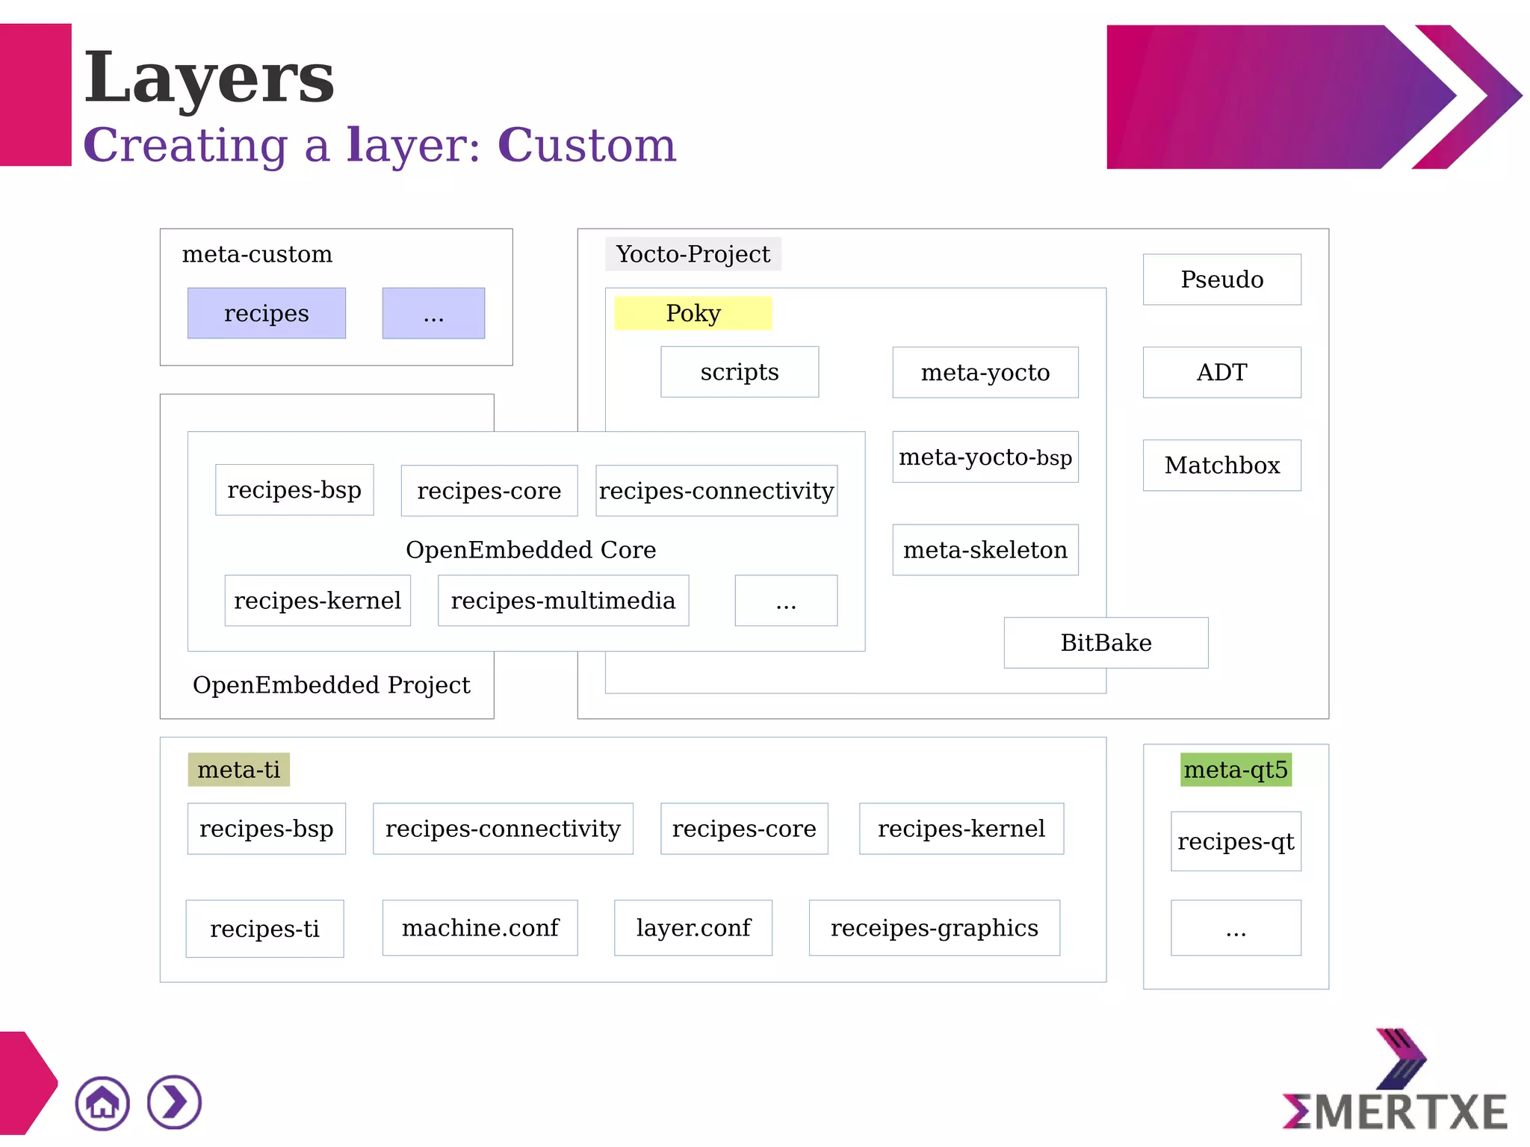The width and height of the screenshot is (1530, 1147).
Task: Select the meta-custom recipes box
Action: point(266,313)
